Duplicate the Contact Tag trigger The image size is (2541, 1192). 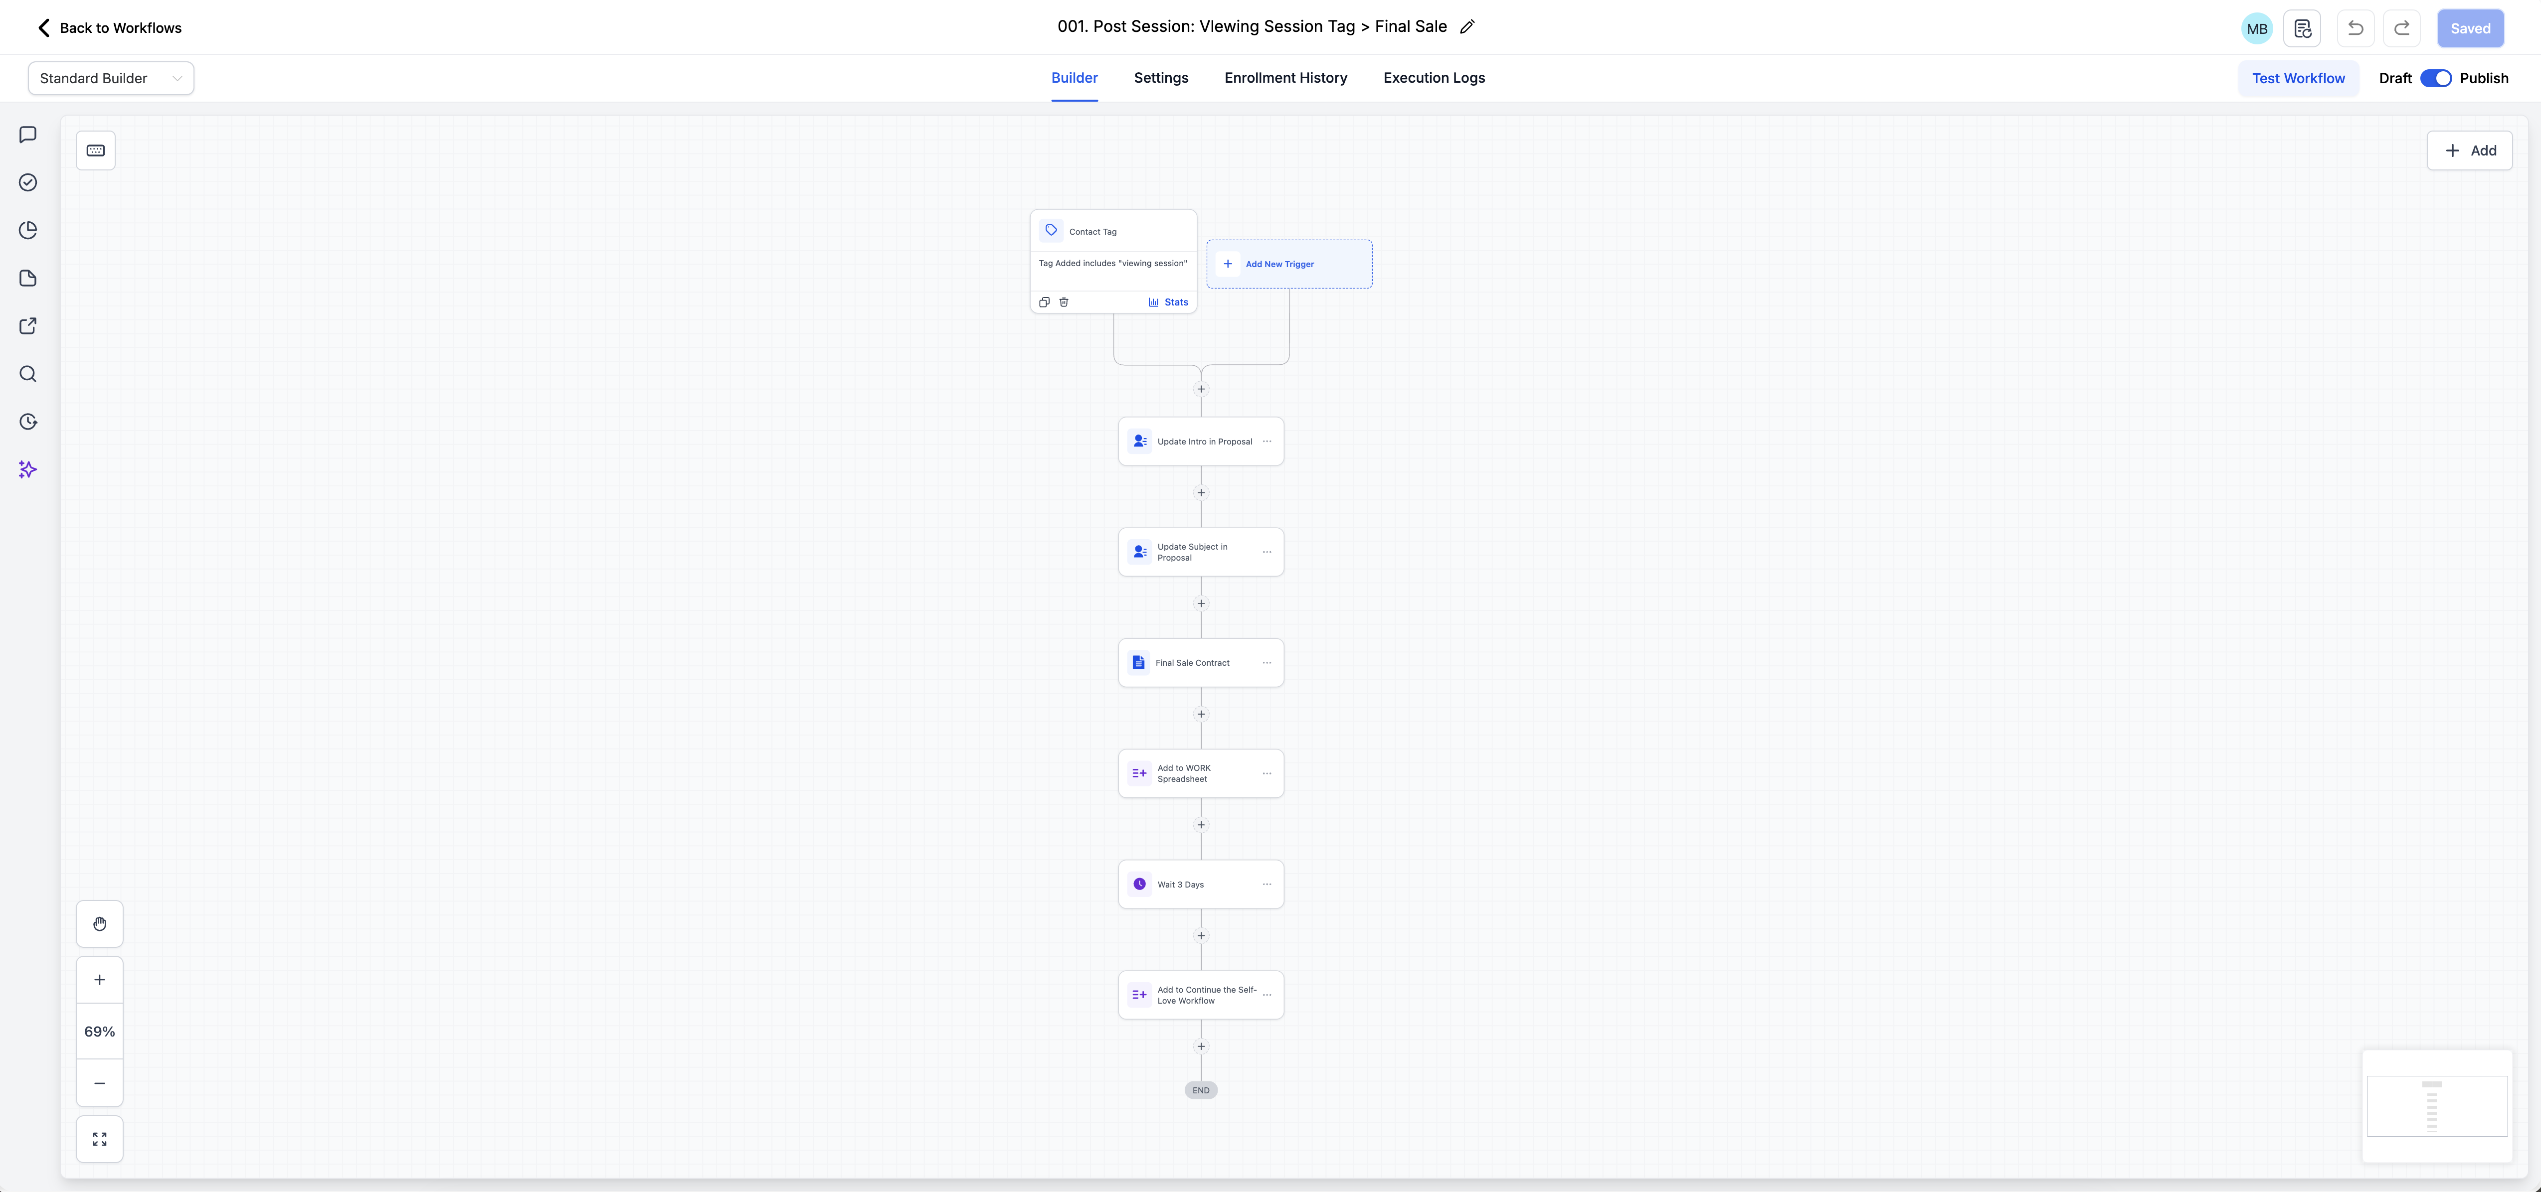1045,302
